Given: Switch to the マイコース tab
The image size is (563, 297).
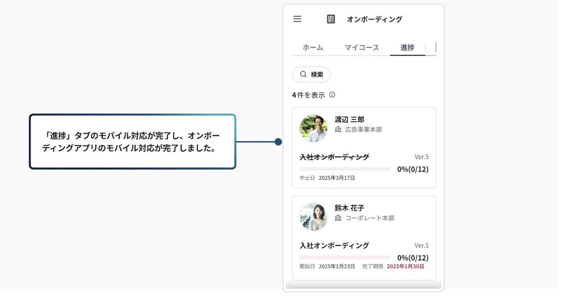Looking at the screenshot, I should [x=362, y=47].
